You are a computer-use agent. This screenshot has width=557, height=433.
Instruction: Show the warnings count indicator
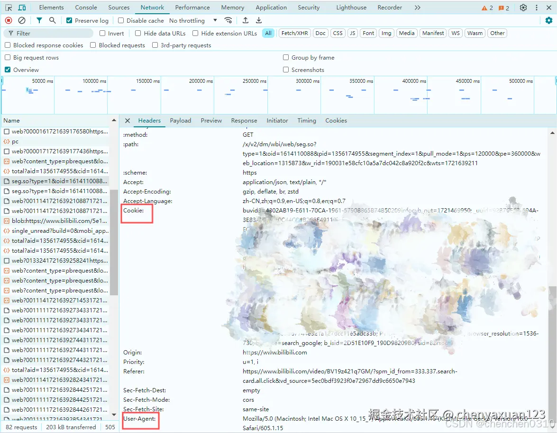487,8
